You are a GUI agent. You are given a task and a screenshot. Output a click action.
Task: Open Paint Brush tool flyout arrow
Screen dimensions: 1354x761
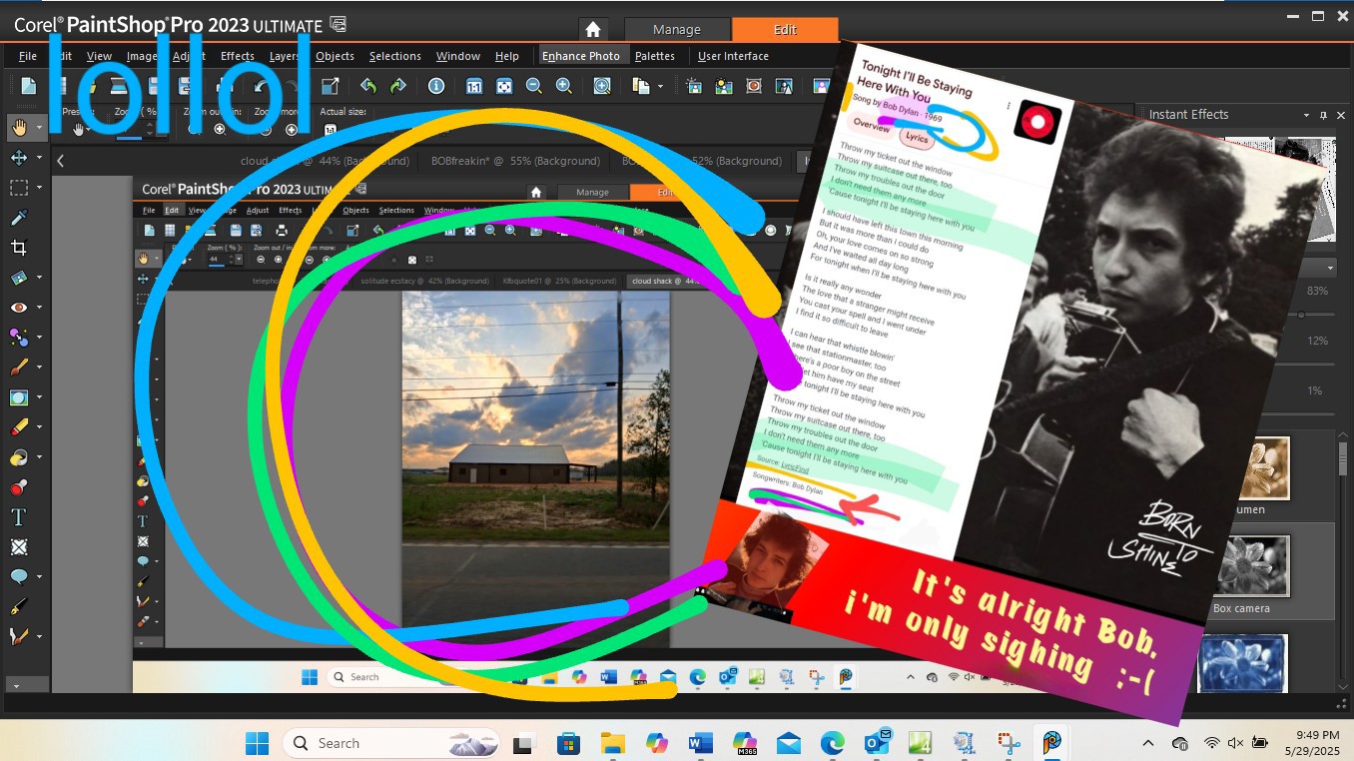pyautogui.click(x=39, y=368)
